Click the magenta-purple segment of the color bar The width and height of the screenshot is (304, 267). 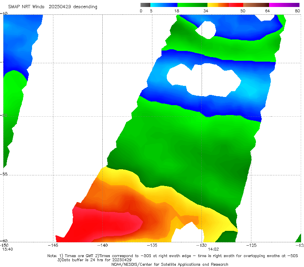tap(284, 5)
